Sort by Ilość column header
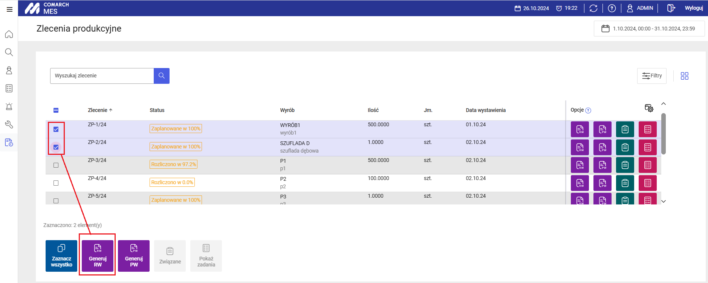 pos(373,110)
